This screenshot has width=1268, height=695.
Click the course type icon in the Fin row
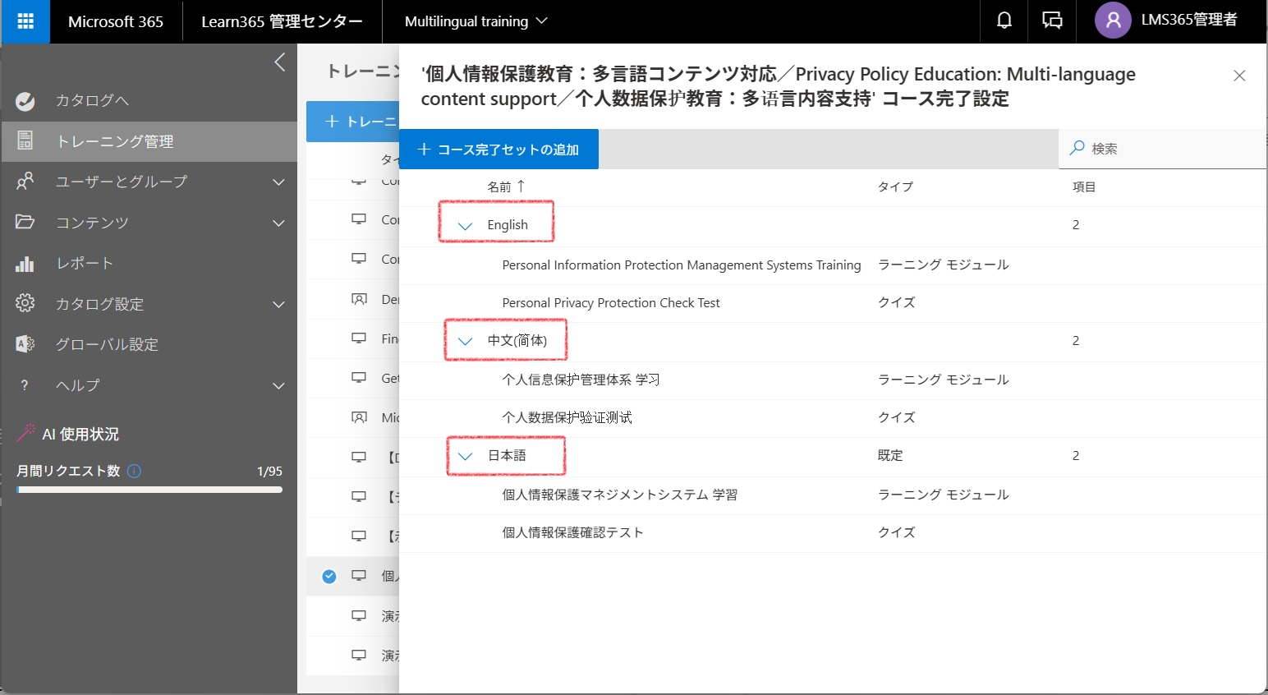coord(359,338)
